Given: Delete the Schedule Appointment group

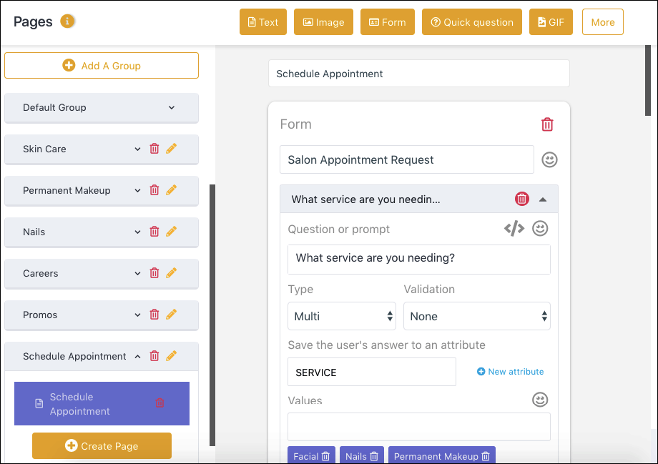Looking at the screenshot, I should tap(154, 356).
